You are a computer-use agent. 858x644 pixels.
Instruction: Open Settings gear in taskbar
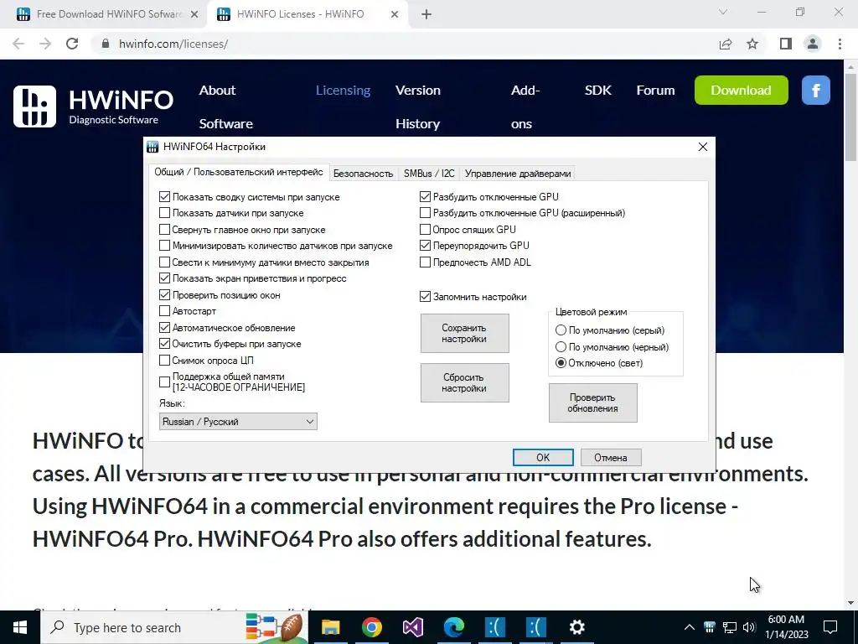[x=576, y=627]
